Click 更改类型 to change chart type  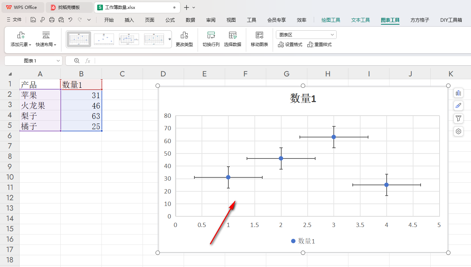coord(184,40)
